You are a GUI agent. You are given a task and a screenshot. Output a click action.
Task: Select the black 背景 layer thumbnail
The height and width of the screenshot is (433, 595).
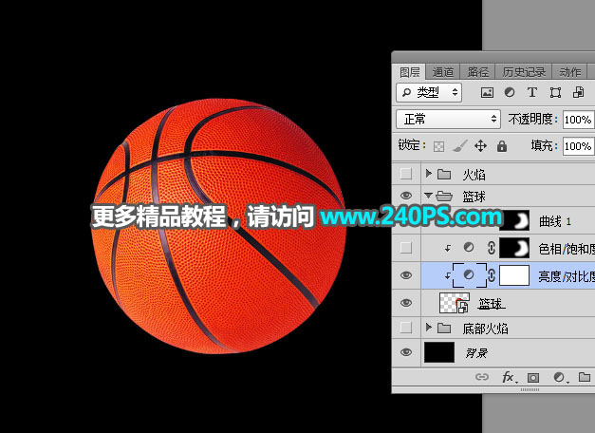click(439, 352)
